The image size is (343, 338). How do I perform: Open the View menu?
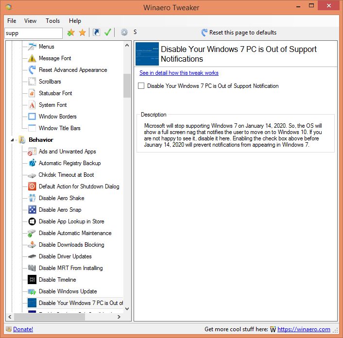tap(30, 21)
